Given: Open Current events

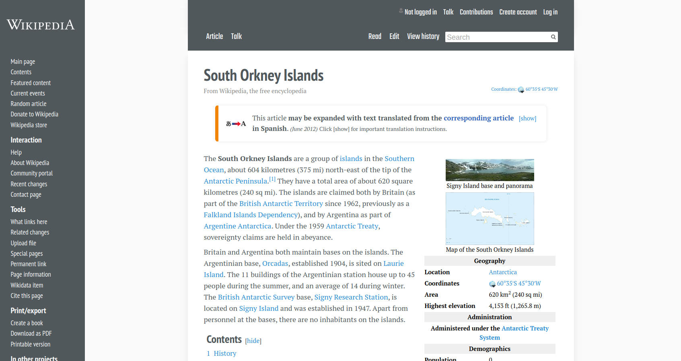Looking at the screenshot, I should click(x=28, y=93).
